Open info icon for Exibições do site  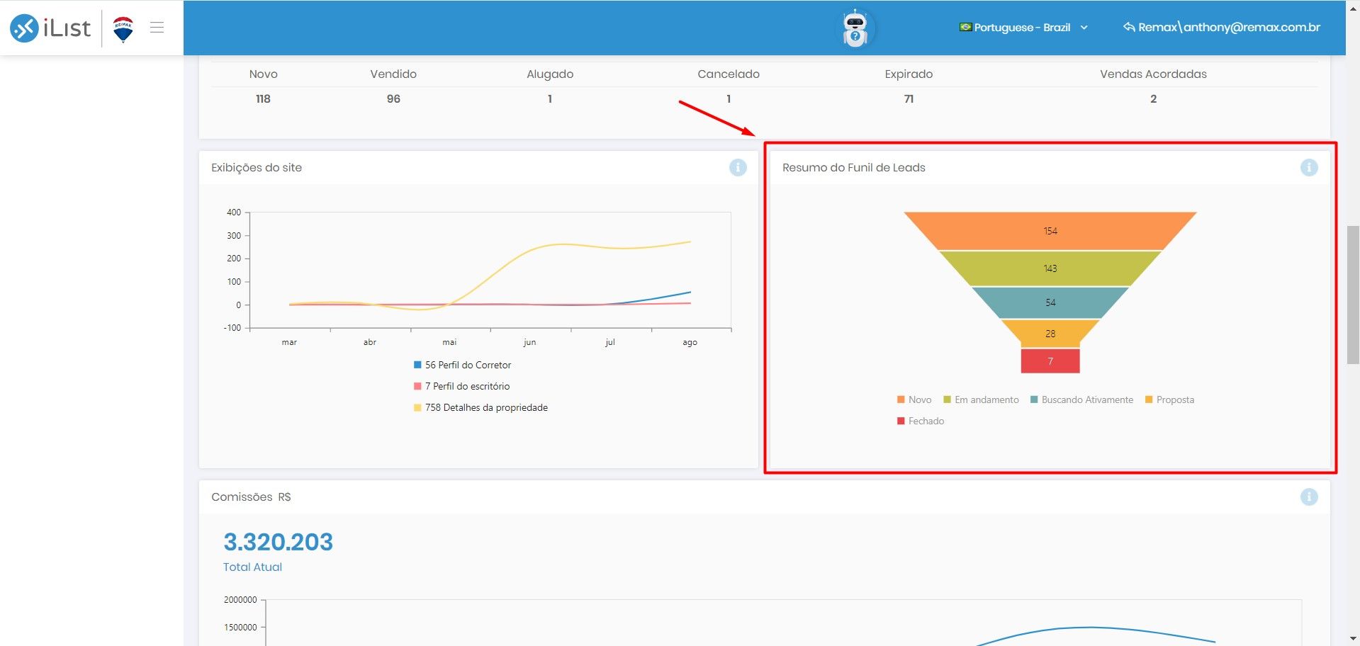point(738,168)
